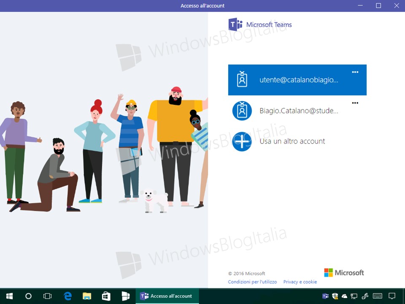
Task: Click the Microsoft Teams title text
Action: [269, 24]
